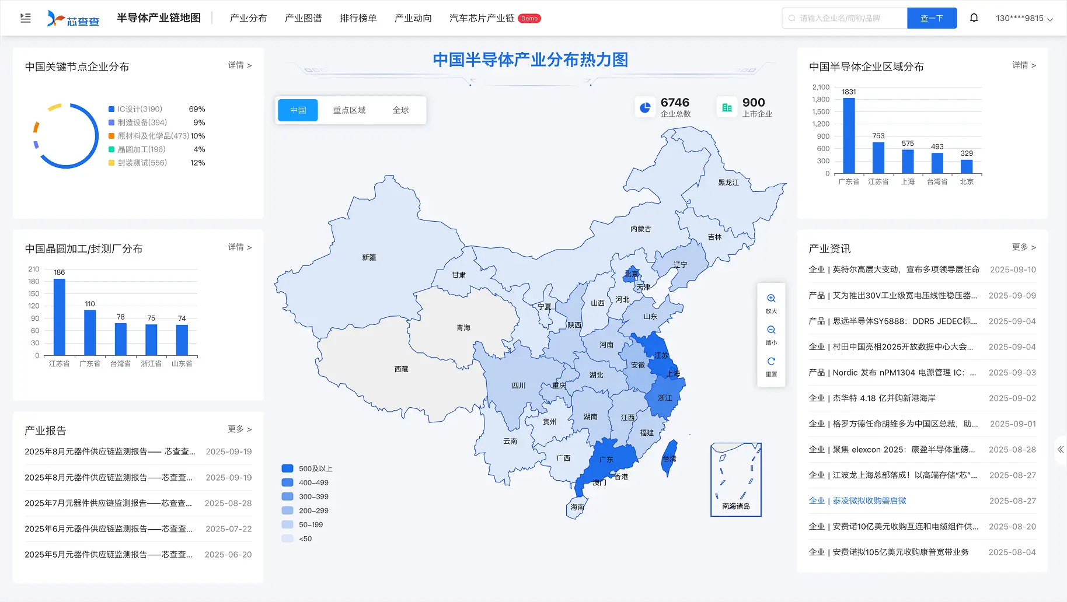Click the 500及以上 legend color swatch

pyautogui.click(x=287, y=468)
